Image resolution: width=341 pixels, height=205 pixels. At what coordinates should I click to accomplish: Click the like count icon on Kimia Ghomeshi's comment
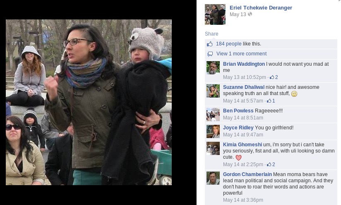269,164
